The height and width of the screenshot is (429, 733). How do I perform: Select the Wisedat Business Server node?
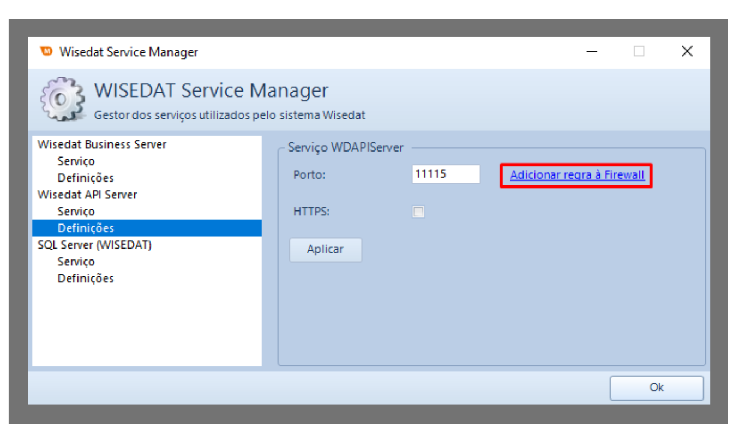click(102, 144)
